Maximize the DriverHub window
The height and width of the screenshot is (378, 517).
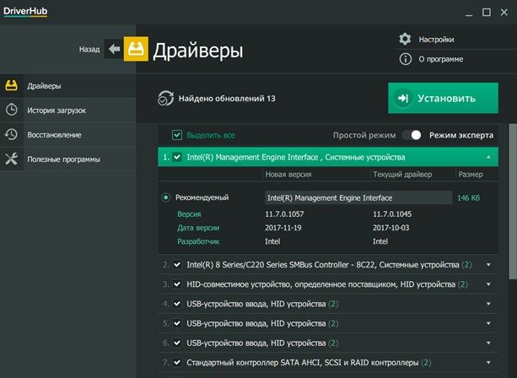(x=487, y=12)
